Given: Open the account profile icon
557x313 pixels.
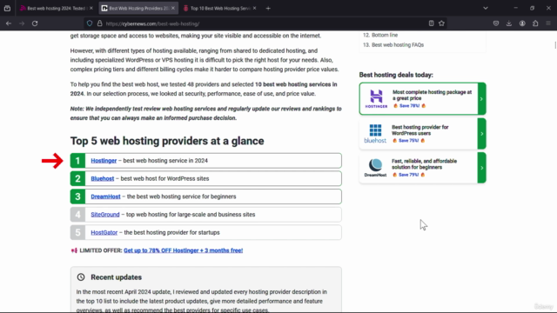Looking at the screenshot, I should [x=522, y=23].
